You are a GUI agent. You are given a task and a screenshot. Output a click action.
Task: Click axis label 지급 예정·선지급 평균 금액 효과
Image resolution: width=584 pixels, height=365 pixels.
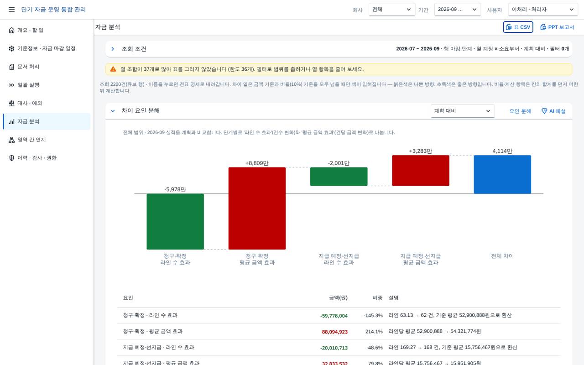tap(421, 259)
